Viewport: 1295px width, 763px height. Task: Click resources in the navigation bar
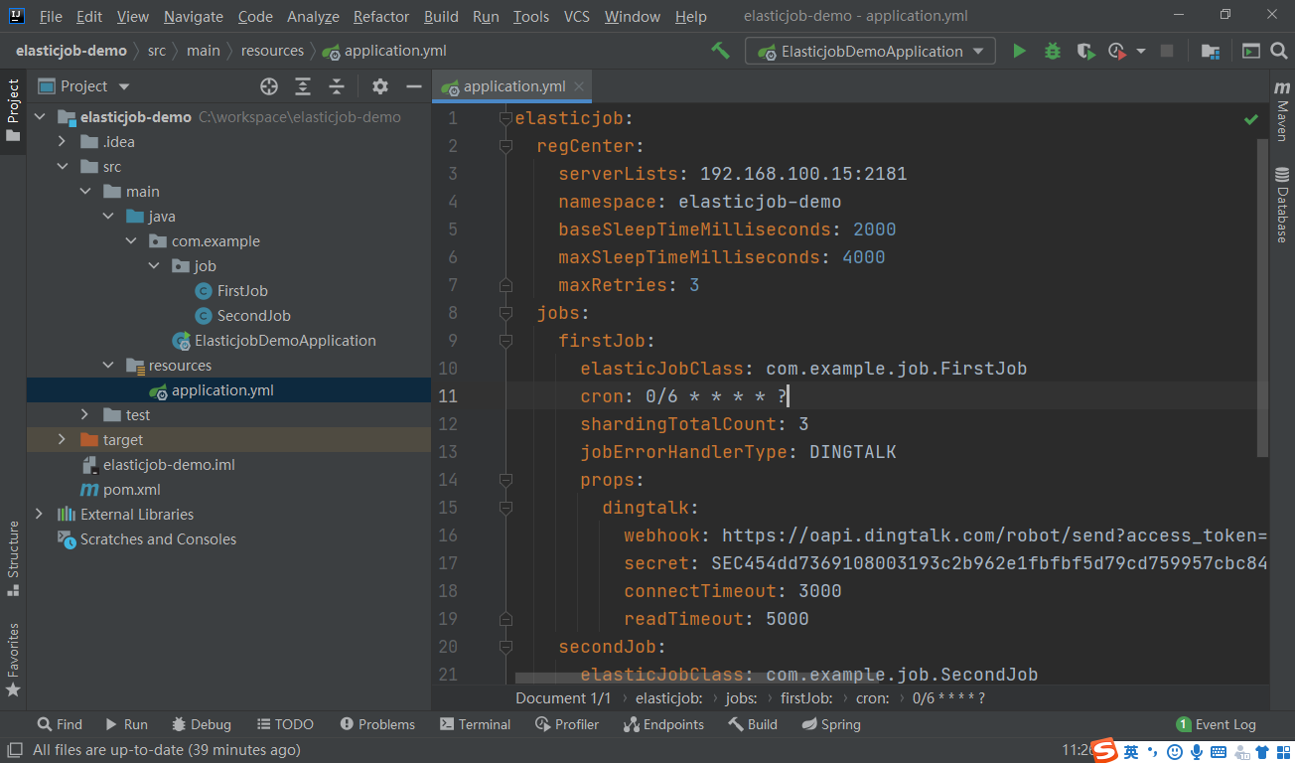[x=271, y=51]
